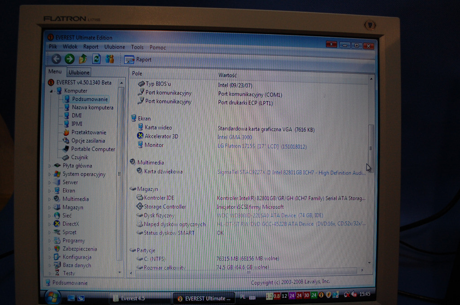
Task: Go back with the Back arrow button
Action: pyautogui.click(x=56, y=59)
